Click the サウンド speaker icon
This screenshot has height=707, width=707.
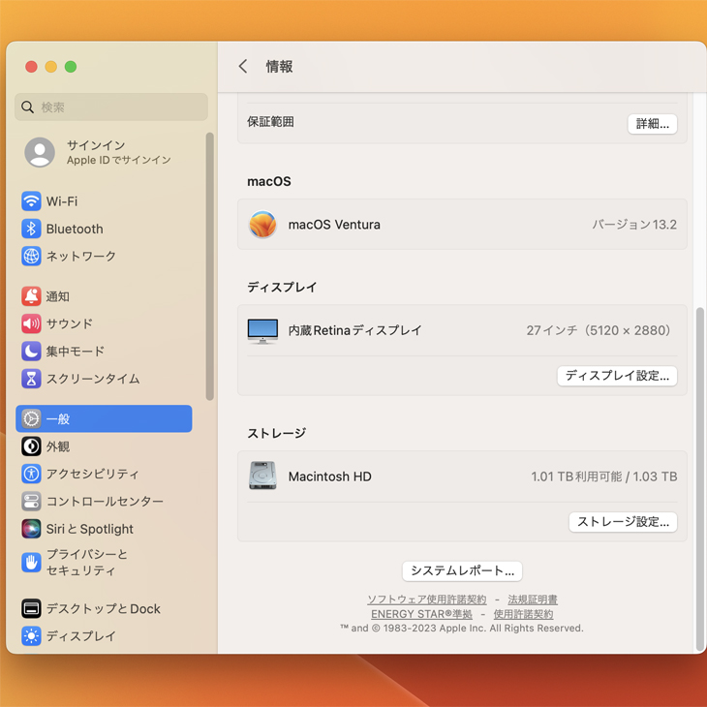pos(31,323)
